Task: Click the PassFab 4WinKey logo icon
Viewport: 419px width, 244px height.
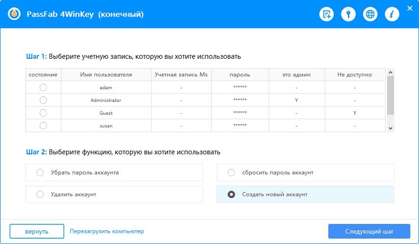Action: (x=14, y=14)
